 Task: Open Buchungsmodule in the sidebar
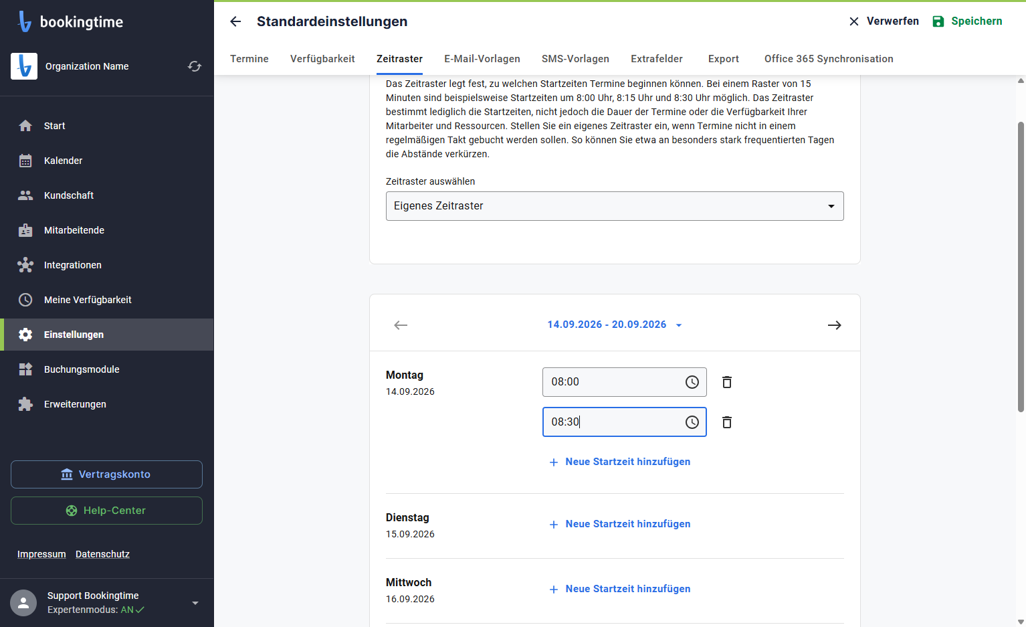(x=107, y=369)
